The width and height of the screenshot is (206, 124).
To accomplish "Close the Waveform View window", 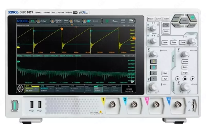I will 133,25.
